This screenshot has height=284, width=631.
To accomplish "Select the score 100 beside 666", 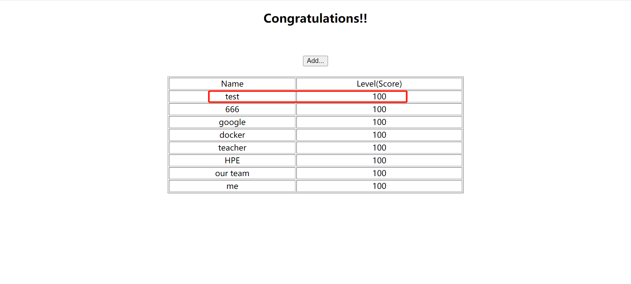I will 379,109.
